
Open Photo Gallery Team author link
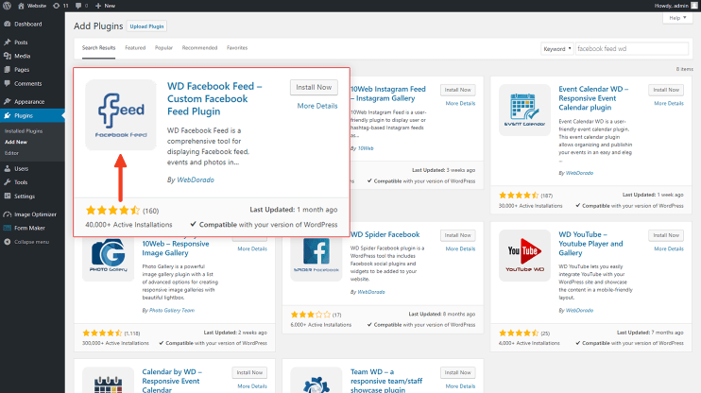coord(172,310)
